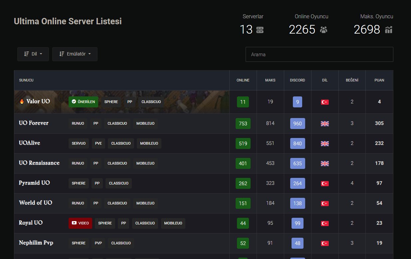Click the Turkish flag in Royal UO row
411x259 pixels.
coord(324,223)
